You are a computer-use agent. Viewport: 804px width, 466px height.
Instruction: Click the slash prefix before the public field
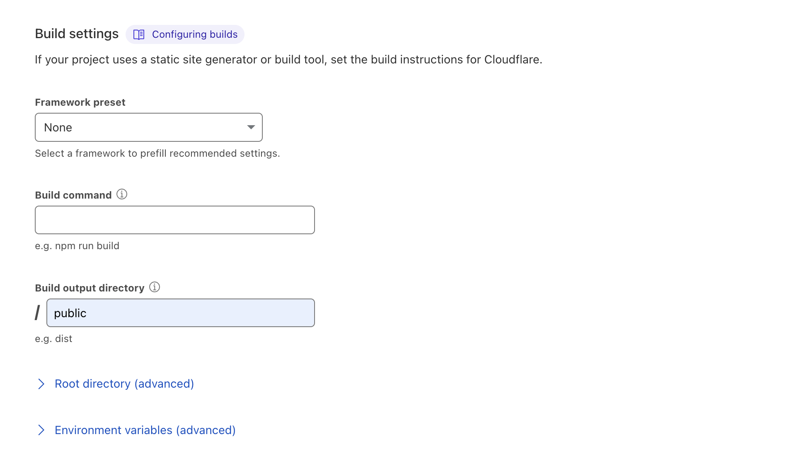point(38,313)
